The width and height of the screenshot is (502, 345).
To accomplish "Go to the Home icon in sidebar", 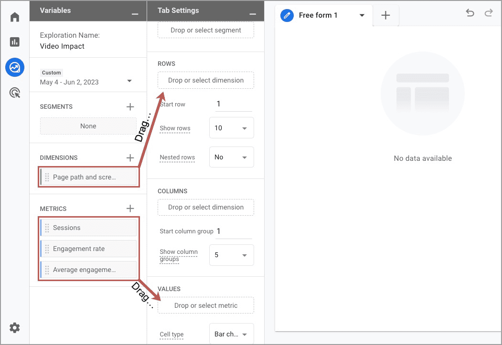I will 15,17.
